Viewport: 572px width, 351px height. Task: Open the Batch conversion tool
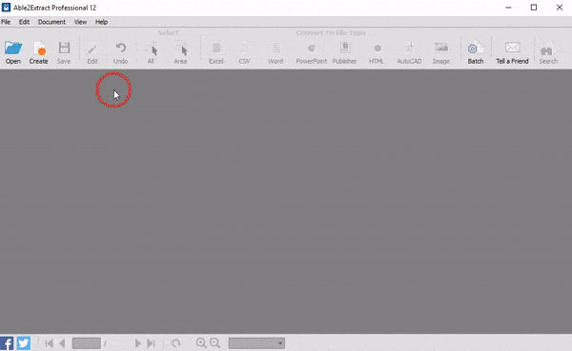[x=476, y=48]
